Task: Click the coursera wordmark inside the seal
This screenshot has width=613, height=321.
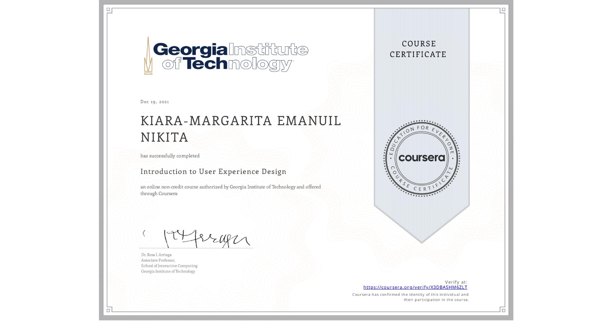Action: [x=421, y=158]
